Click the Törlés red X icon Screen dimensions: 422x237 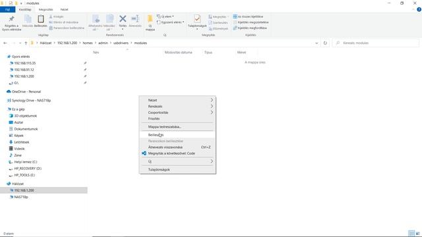[123, 19]
